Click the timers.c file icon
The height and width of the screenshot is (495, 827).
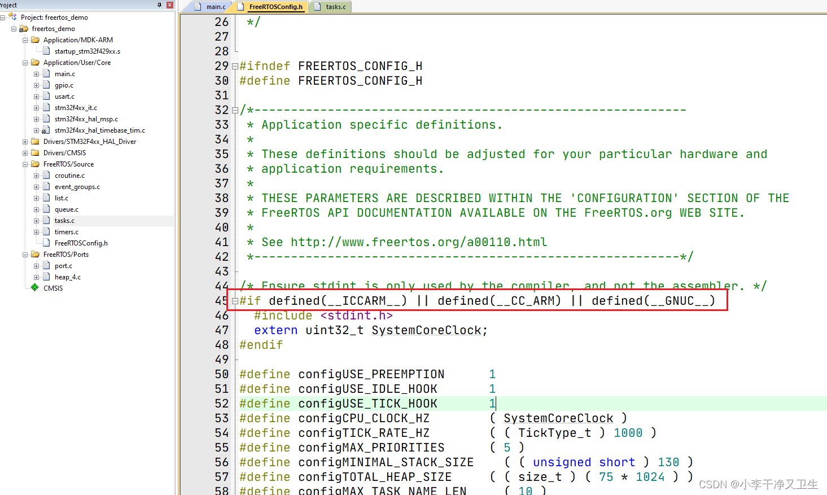coord(46,232)
